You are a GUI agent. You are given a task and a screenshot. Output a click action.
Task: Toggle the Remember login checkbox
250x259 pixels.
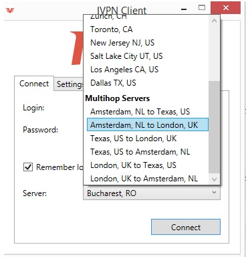pos(28,167)
